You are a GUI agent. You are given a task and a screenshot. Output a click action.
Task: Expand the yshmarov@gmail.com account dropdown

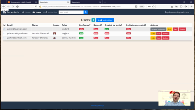[x=178, y=12]
